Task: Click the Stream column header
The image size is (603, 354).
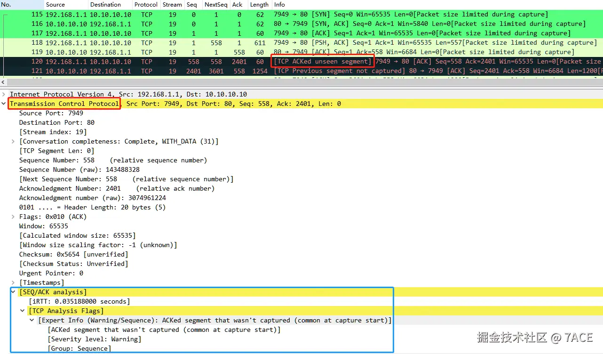Action: coord(172,5)
